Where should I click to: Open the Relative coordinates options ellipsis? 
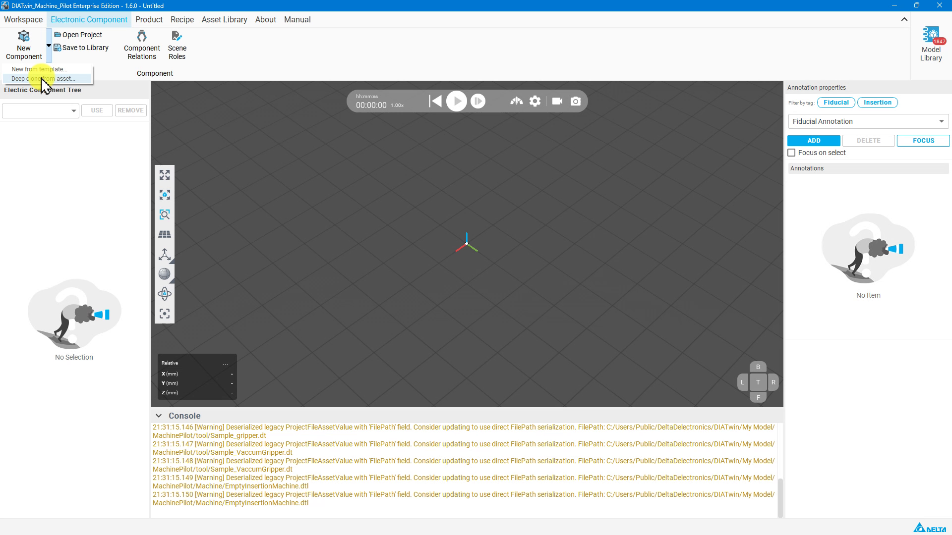tap(226, 364)
